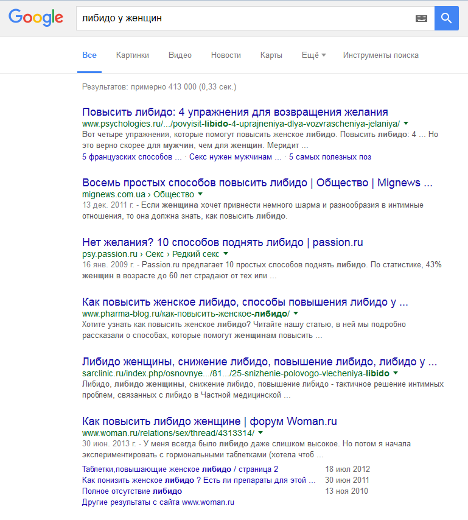Switch to the "Картинки" tab
468x520 pixels.
133,55
